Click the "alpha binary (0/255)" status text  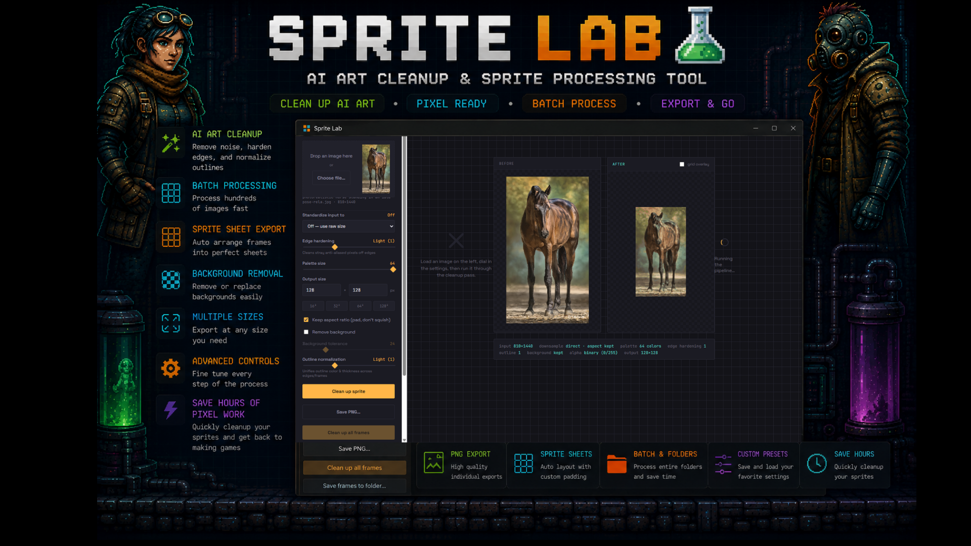(593, 353)
